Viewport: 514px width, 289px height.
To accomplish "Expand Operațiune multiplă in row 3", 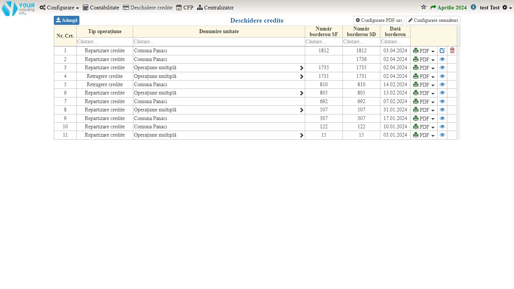I will (x=301, y=68).
